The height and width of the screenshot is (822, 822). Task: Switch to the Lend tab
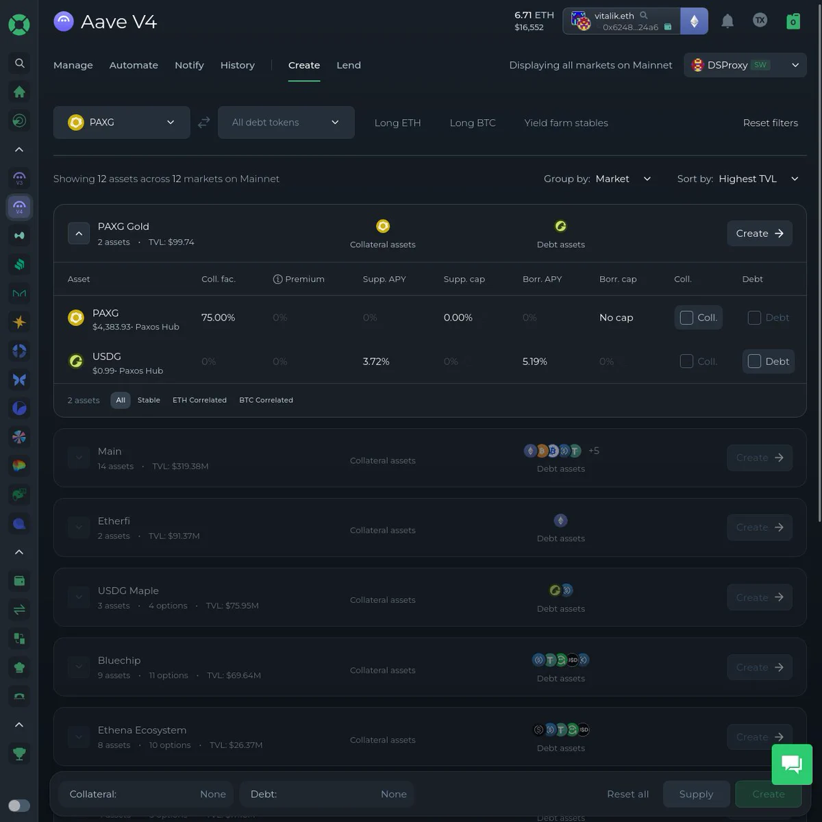click(x=349, y=65)
